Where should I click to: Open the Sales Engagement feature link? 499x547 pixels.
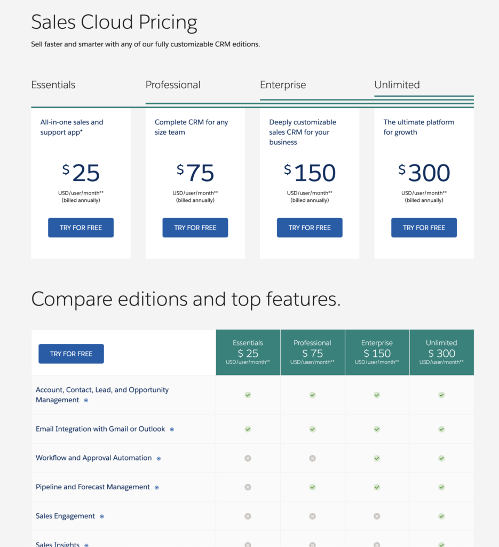pos(65,516)
